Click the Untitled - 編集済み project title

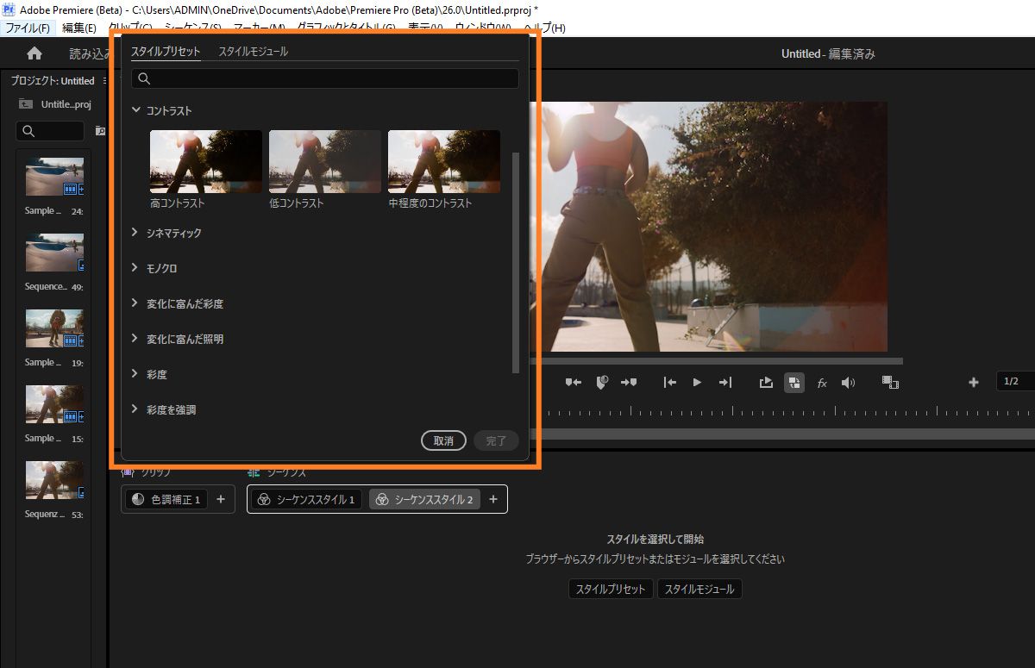828,53
